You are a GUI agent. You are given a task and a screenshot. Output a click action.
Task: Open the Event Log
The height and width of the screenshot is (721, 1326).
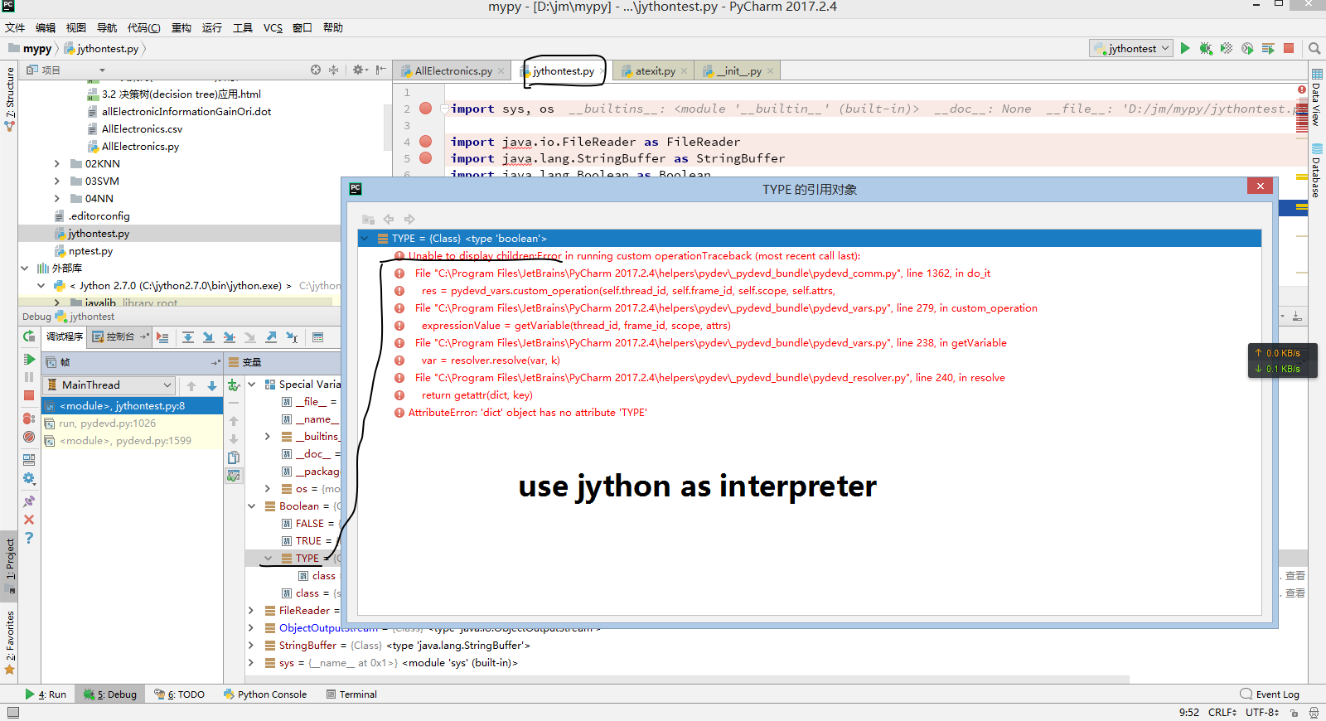[x=1270, y=694]
